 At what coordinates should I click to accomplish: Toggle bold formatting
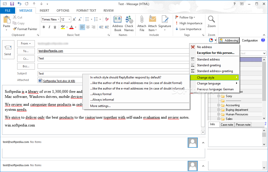tap(44, 27)
